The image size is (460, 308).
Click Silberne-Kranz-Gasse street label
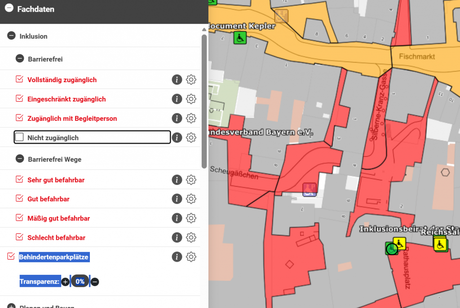pos(380,105)
